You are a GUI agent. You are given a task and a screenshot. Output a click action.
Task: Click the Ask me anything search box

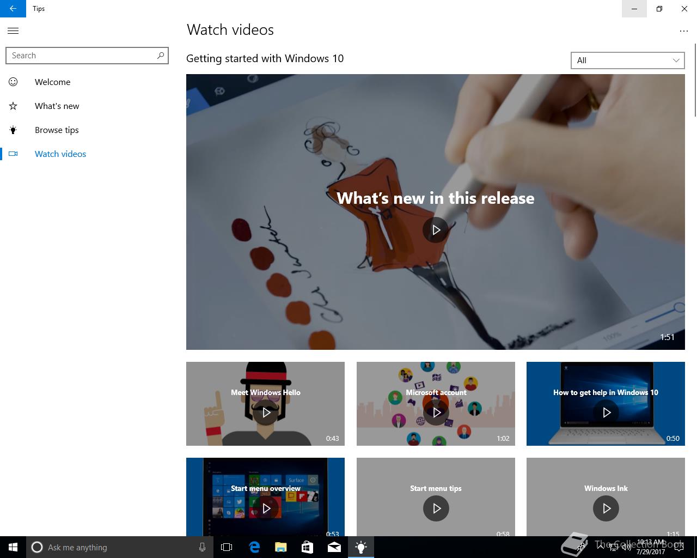click(120, 547)
